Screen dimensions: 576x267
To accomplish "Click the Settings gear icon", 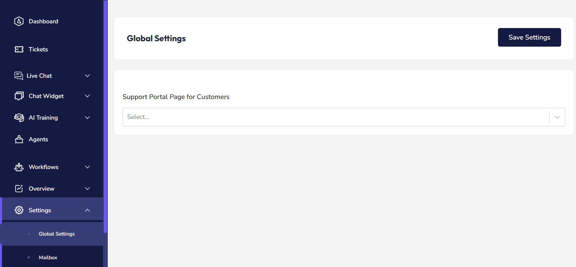I will coord(19,210).
